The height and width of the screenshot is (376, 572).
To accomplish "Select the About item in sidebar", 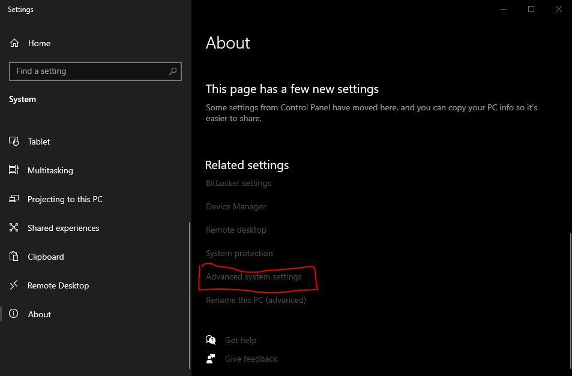I will coord(40,314).
